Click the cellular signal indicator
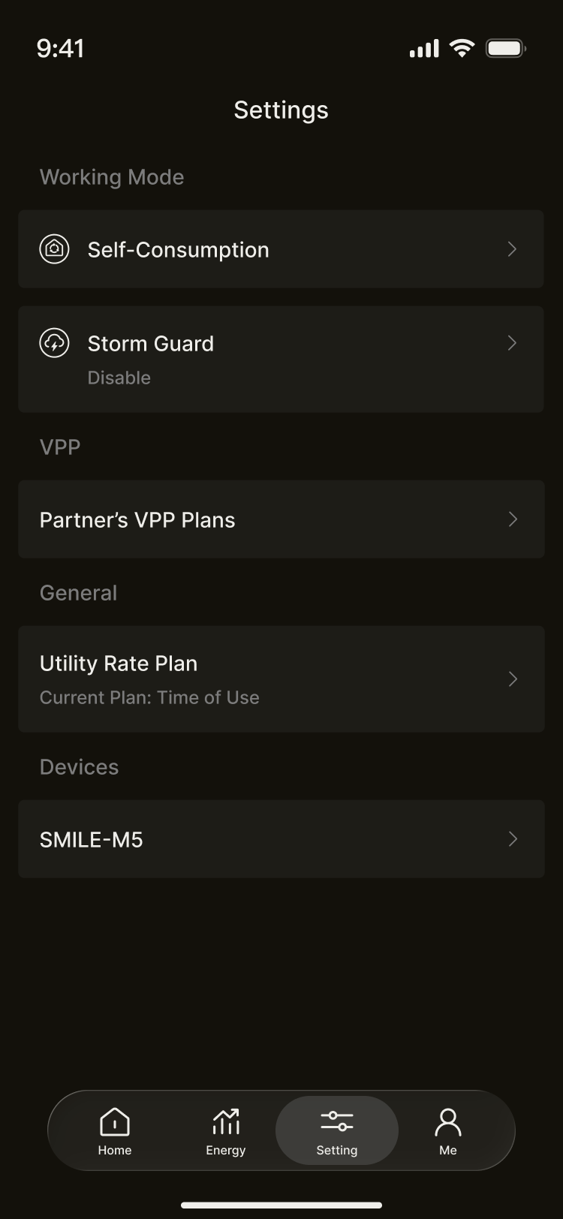The width and height of the screenshot is (563, 1219). tap(424, 50)
